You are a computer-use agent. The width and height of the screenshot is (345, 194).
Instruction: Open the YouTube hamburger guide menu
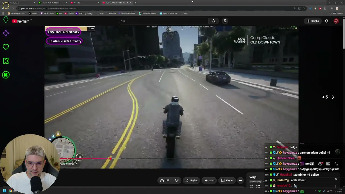pos(6,21)
